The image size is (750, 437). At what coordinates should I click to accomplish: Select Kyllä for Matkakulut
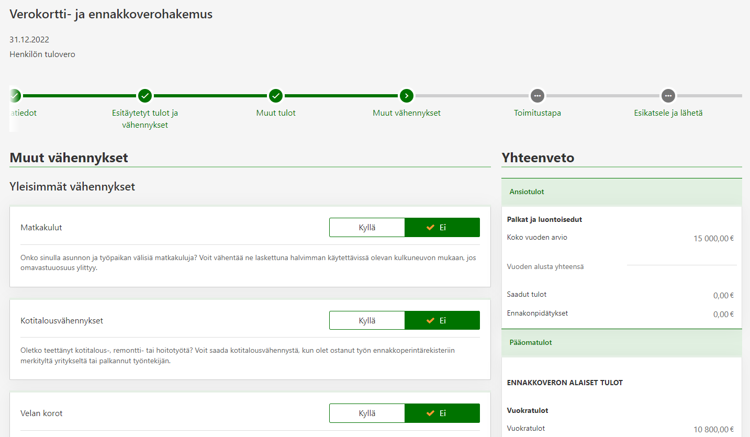367,228
